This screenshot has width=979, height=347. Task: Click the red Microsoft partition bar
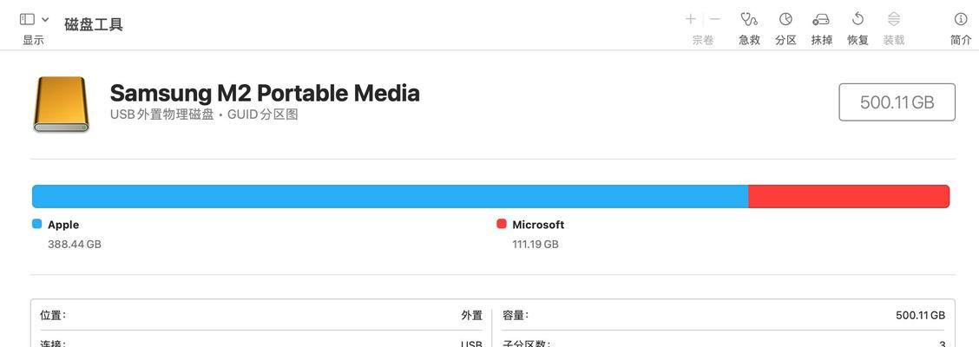[849, 196]
